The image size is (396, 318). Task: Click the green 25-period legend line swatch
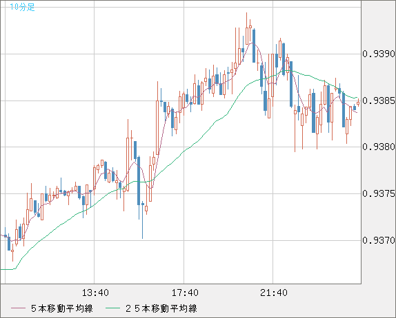click(112, 308)
